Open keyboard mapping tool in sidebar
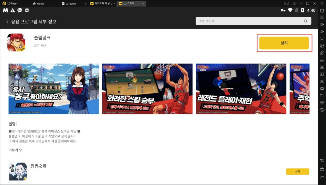The image size is (326, 185). [x=322, y=18]
